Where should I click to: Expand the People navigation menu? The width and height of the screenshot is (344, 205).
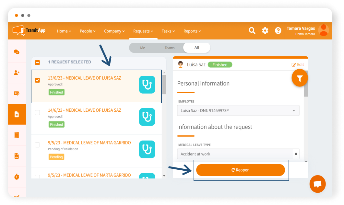click(88, 31)
